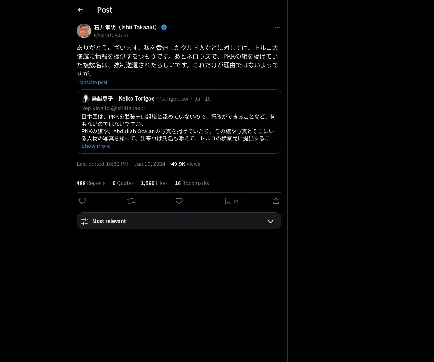This screenshot has height=362, width=434.
Task: Like the post with the heart icon
Action: [x=179, y=201]
